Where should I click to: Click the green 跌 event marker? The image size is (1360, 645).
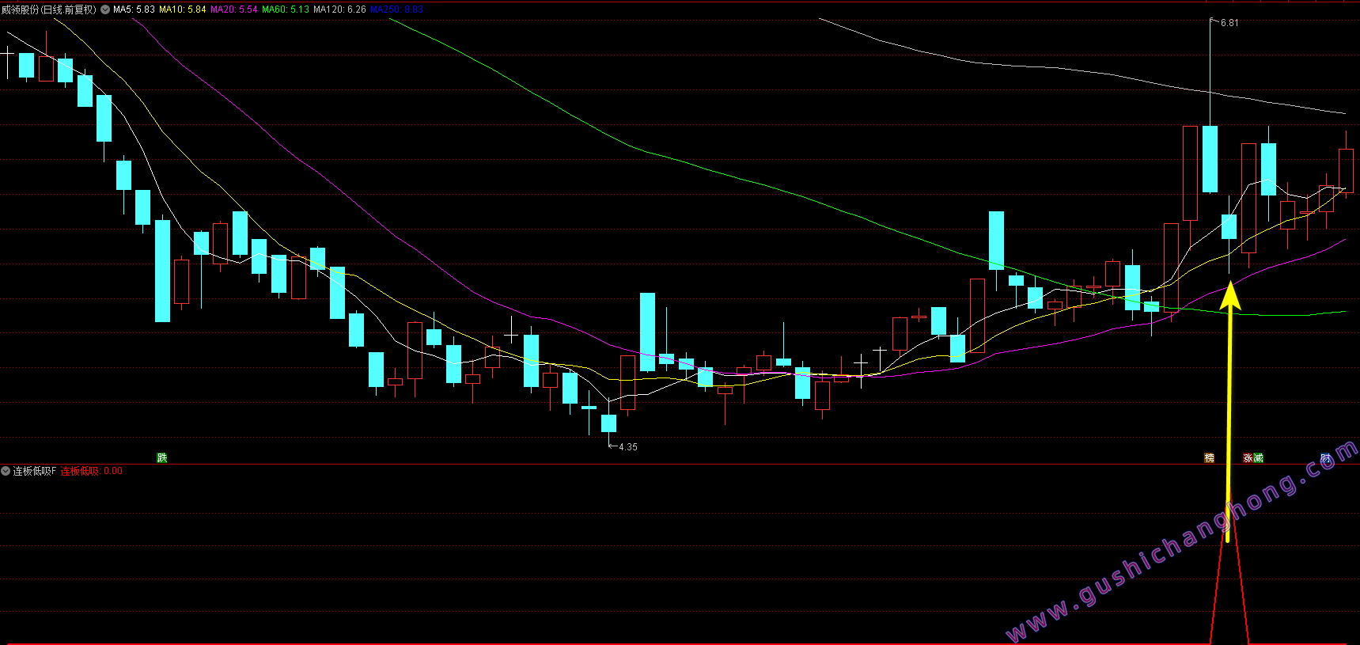(x=162, y=457)
